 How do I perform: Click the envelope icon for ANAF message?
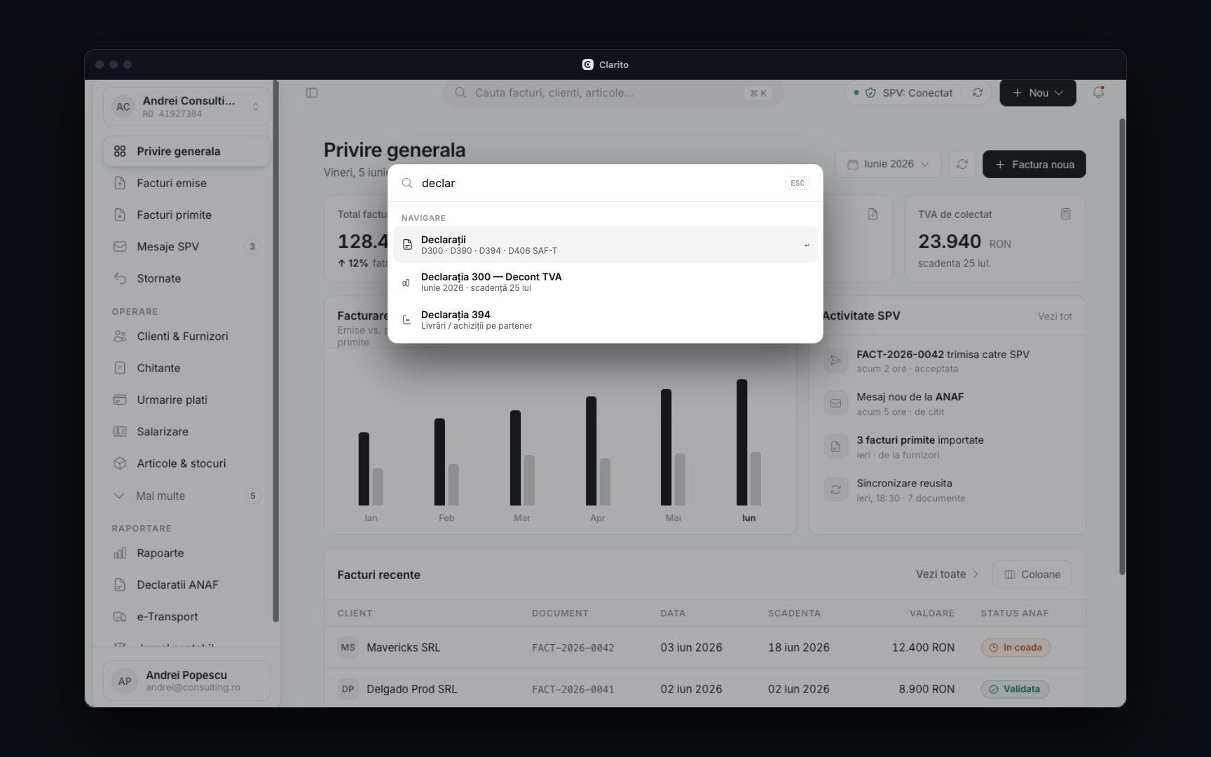point(835,403)
